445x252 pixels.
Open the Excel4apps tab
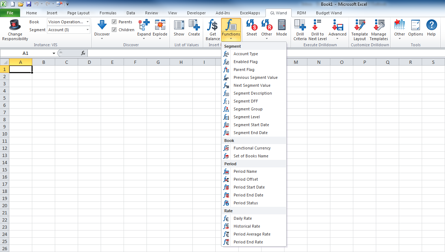click(250, 13)
